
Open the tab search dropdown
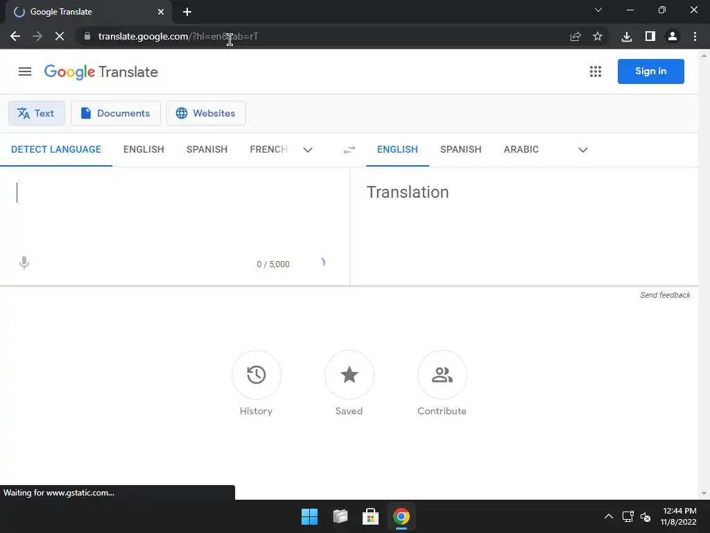[598, 10]
